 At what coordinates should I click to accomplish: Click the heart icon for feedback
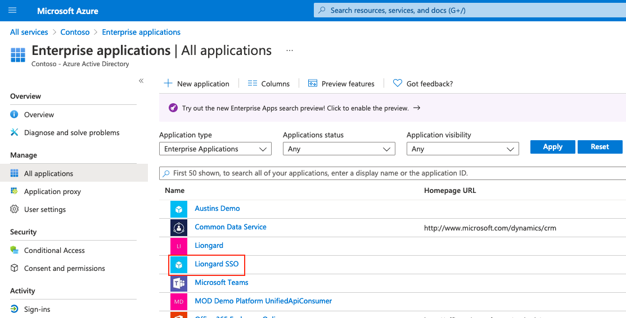tap(397, 84)
